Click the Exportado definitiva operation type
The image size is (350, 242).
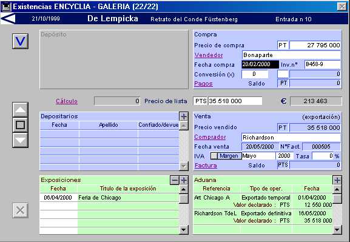tap(266, 213)
